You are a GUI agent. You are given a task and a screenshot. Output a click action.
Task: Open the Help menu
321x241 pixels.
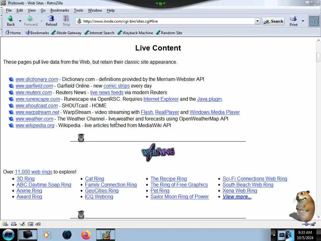111,10
